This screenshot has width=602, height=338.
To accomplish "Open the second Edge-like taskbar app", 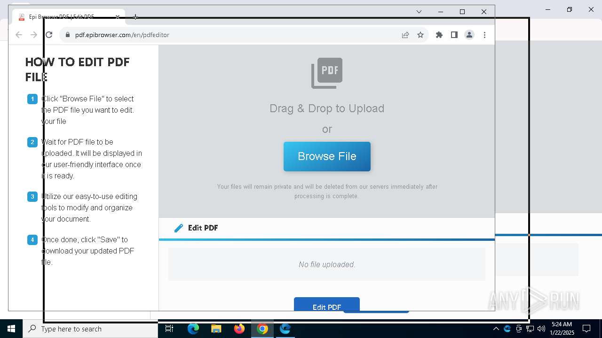I will (285, 329).
